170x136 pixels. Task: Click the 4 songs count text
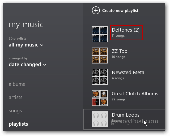(x=118, y=78)
